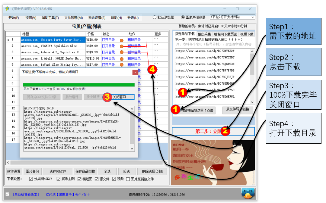Viewport: 326px width, 203px height.
Task: Click down arrow of the download log scrollbar
Action: coord(132,149)
